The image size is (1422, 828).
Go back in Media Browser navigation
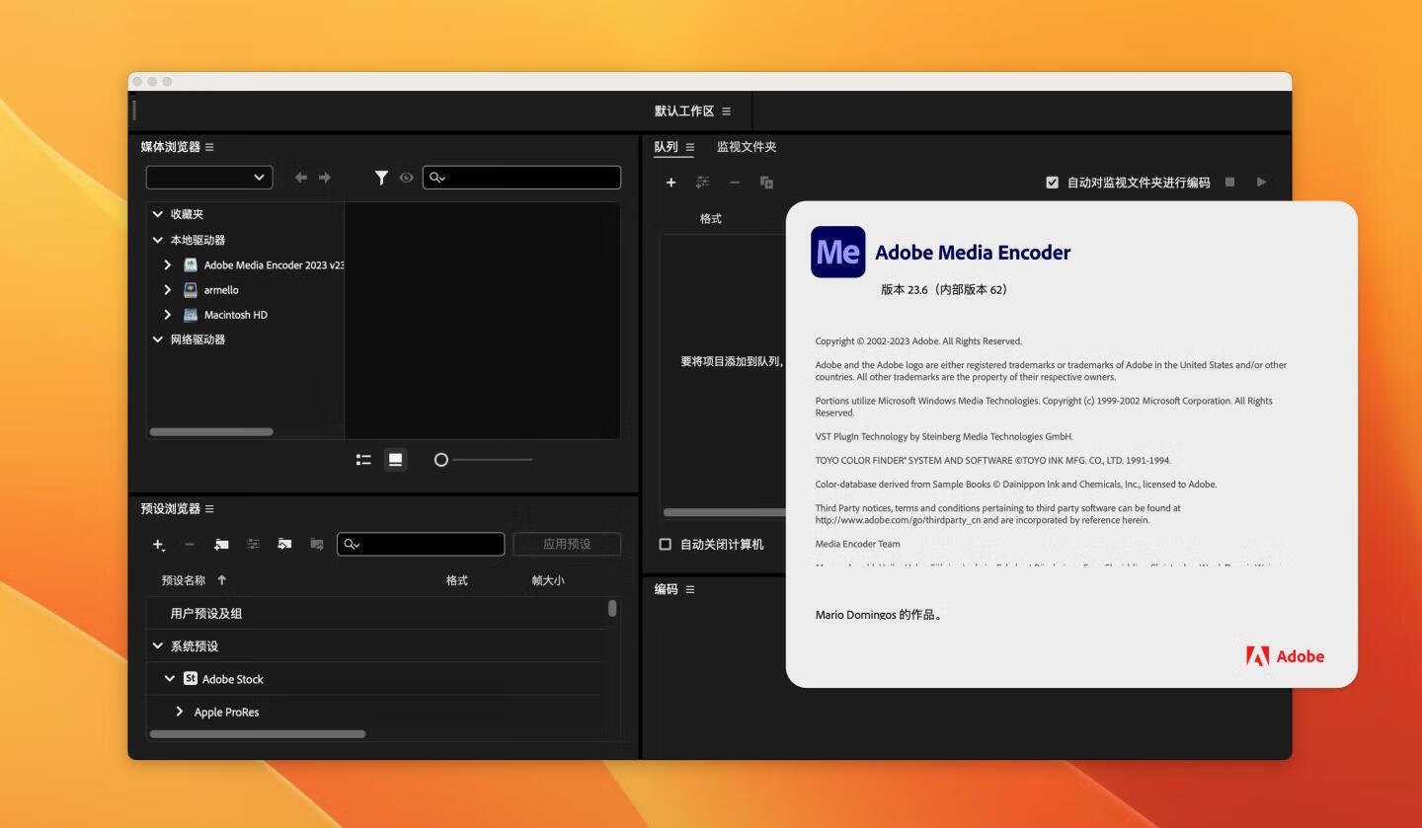(301, 178)
